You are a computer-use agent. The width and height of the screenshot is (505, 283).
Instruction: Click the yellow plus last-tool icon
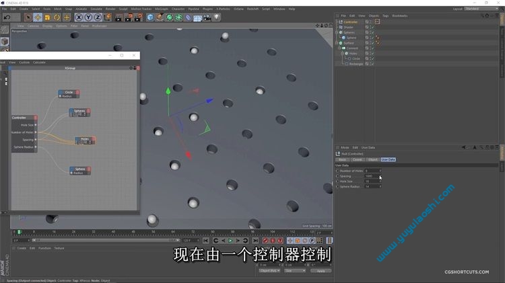(x=67, y=17)
